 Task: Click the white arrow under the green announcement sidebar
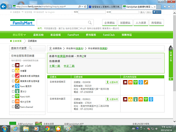tap(171, 79)
